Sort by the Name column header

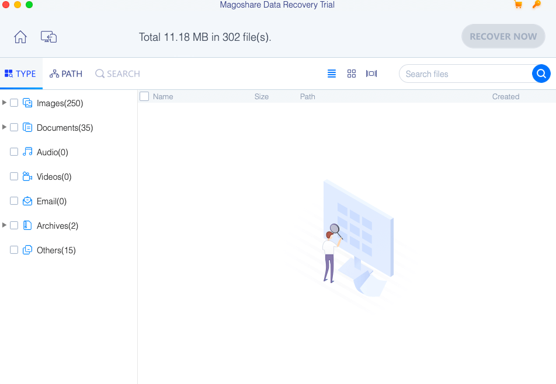tap(163, 96)
